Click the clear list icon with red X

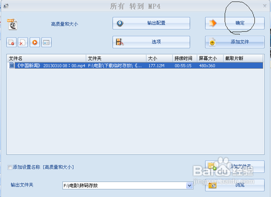point(23,42)
